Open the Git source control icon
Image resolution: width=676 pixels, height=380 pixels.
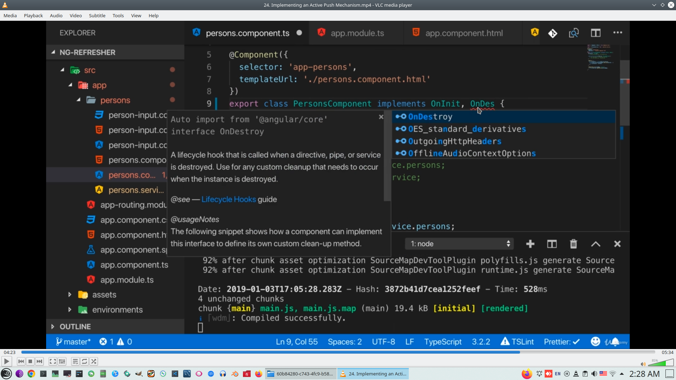tap(552, 33)
